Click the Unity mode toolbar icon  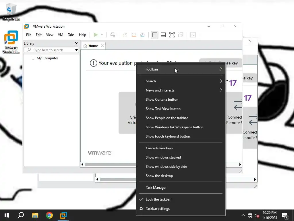[181, 35]
